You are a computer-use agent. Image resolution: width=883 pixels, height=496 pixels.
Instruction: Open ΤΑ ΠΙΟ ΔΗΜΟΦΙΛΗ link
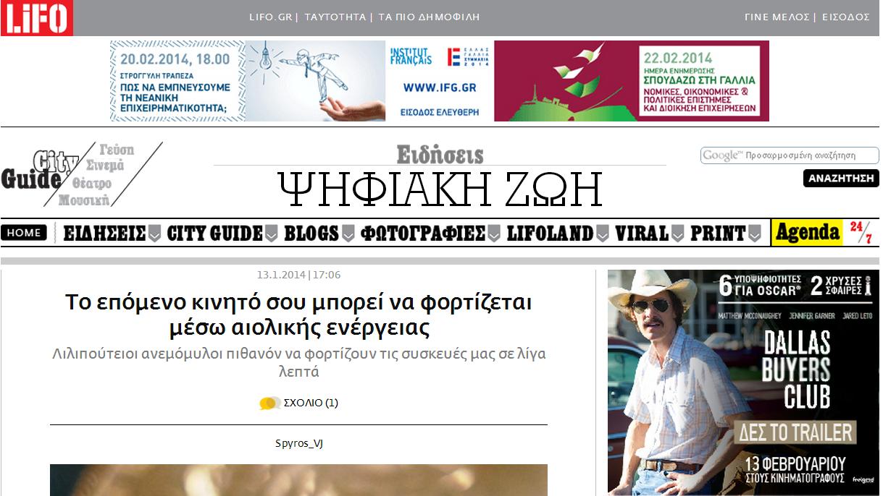click(x=429, y=17)
